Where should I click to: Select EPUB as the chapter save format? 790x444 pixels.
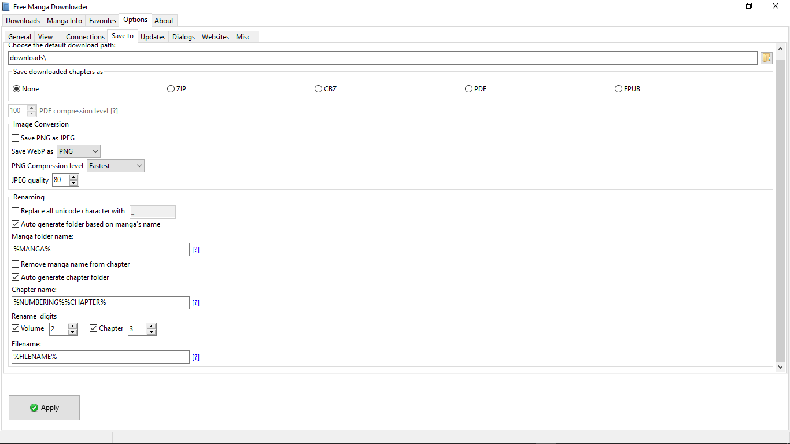click(618, 88)
